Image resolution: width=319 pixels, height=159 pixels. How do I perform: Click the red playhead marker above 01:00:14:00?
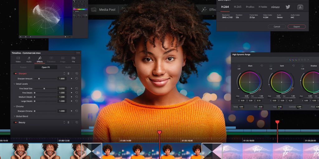159,132
